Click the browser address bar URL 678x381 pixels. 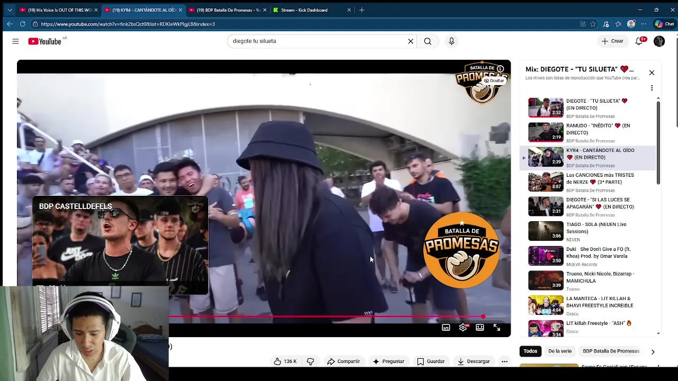[x=127, y=24]
